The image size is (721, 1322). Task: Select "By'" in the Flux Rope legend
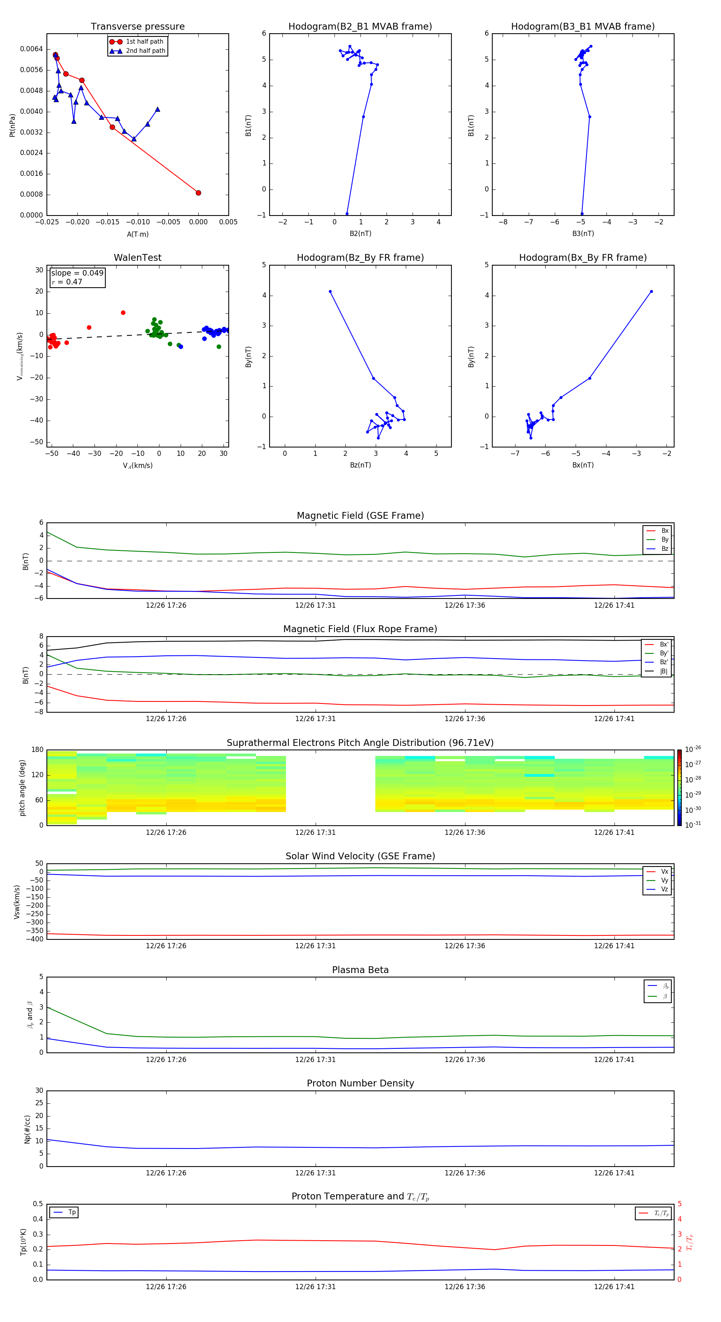(657, 653)
